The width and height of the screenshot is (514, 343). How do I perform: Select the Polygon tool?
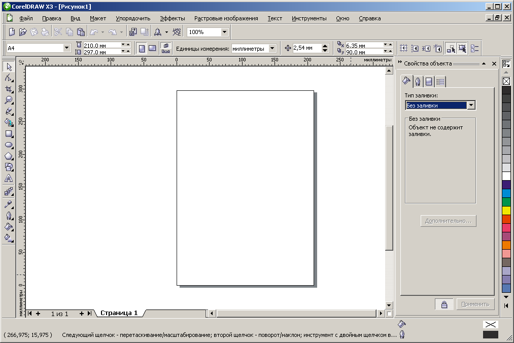[9, 156]
